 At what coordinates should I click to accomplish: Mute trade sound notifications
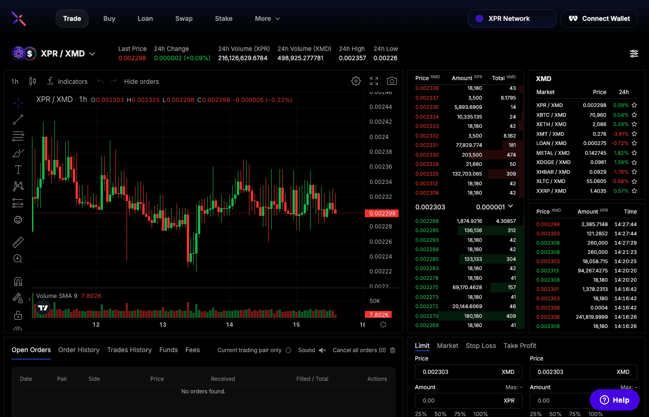(323, 350)
